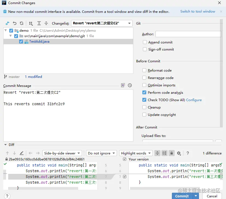Click the master branch icon
The width and height of the screenshot is (226, 199).
(5, 77)
